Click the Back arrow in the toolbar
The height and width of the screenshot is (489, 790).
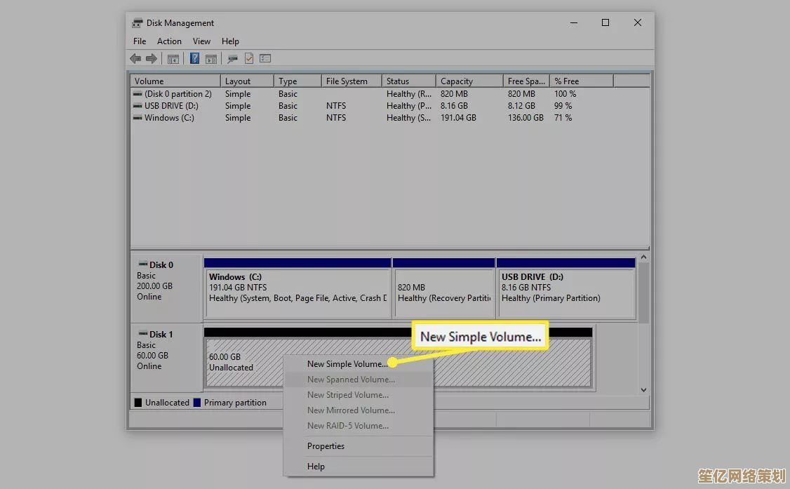click(135, 59)
